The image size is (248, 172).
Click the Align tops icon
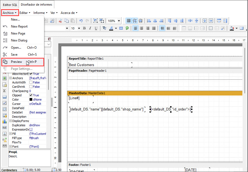click(169, 21)
